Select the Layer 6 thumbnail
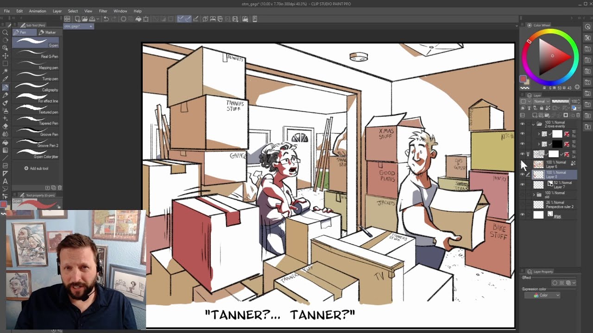Image resolution: width=593 pixels, height=333 pixels. (x=538, y=164)
